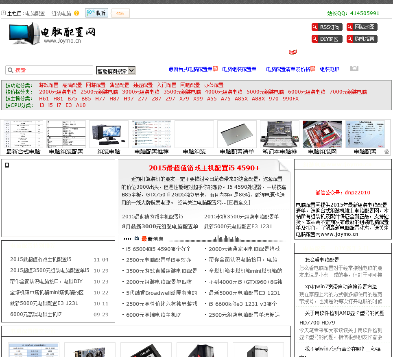This screenshot has height=357, width=393.
Task: Open 2000元普通家用电脑配置推荐 article
Action: (245, 249)
